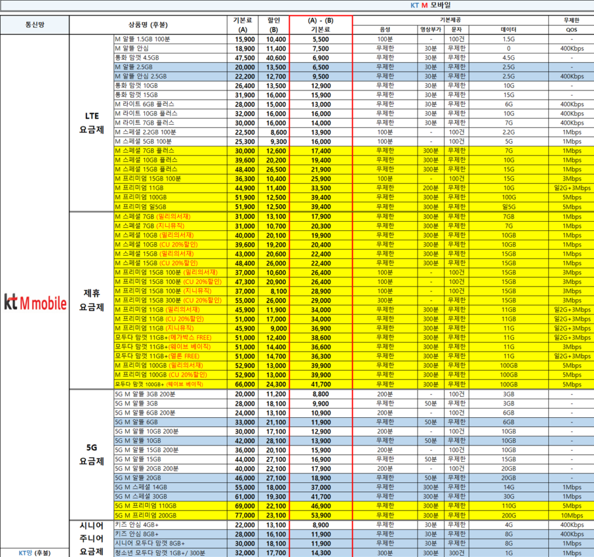Click the 시니어 주니어 요금제 category cell
Image resolution: width=594 pixels, height=557 pixels.
click(x=92, y=538)
